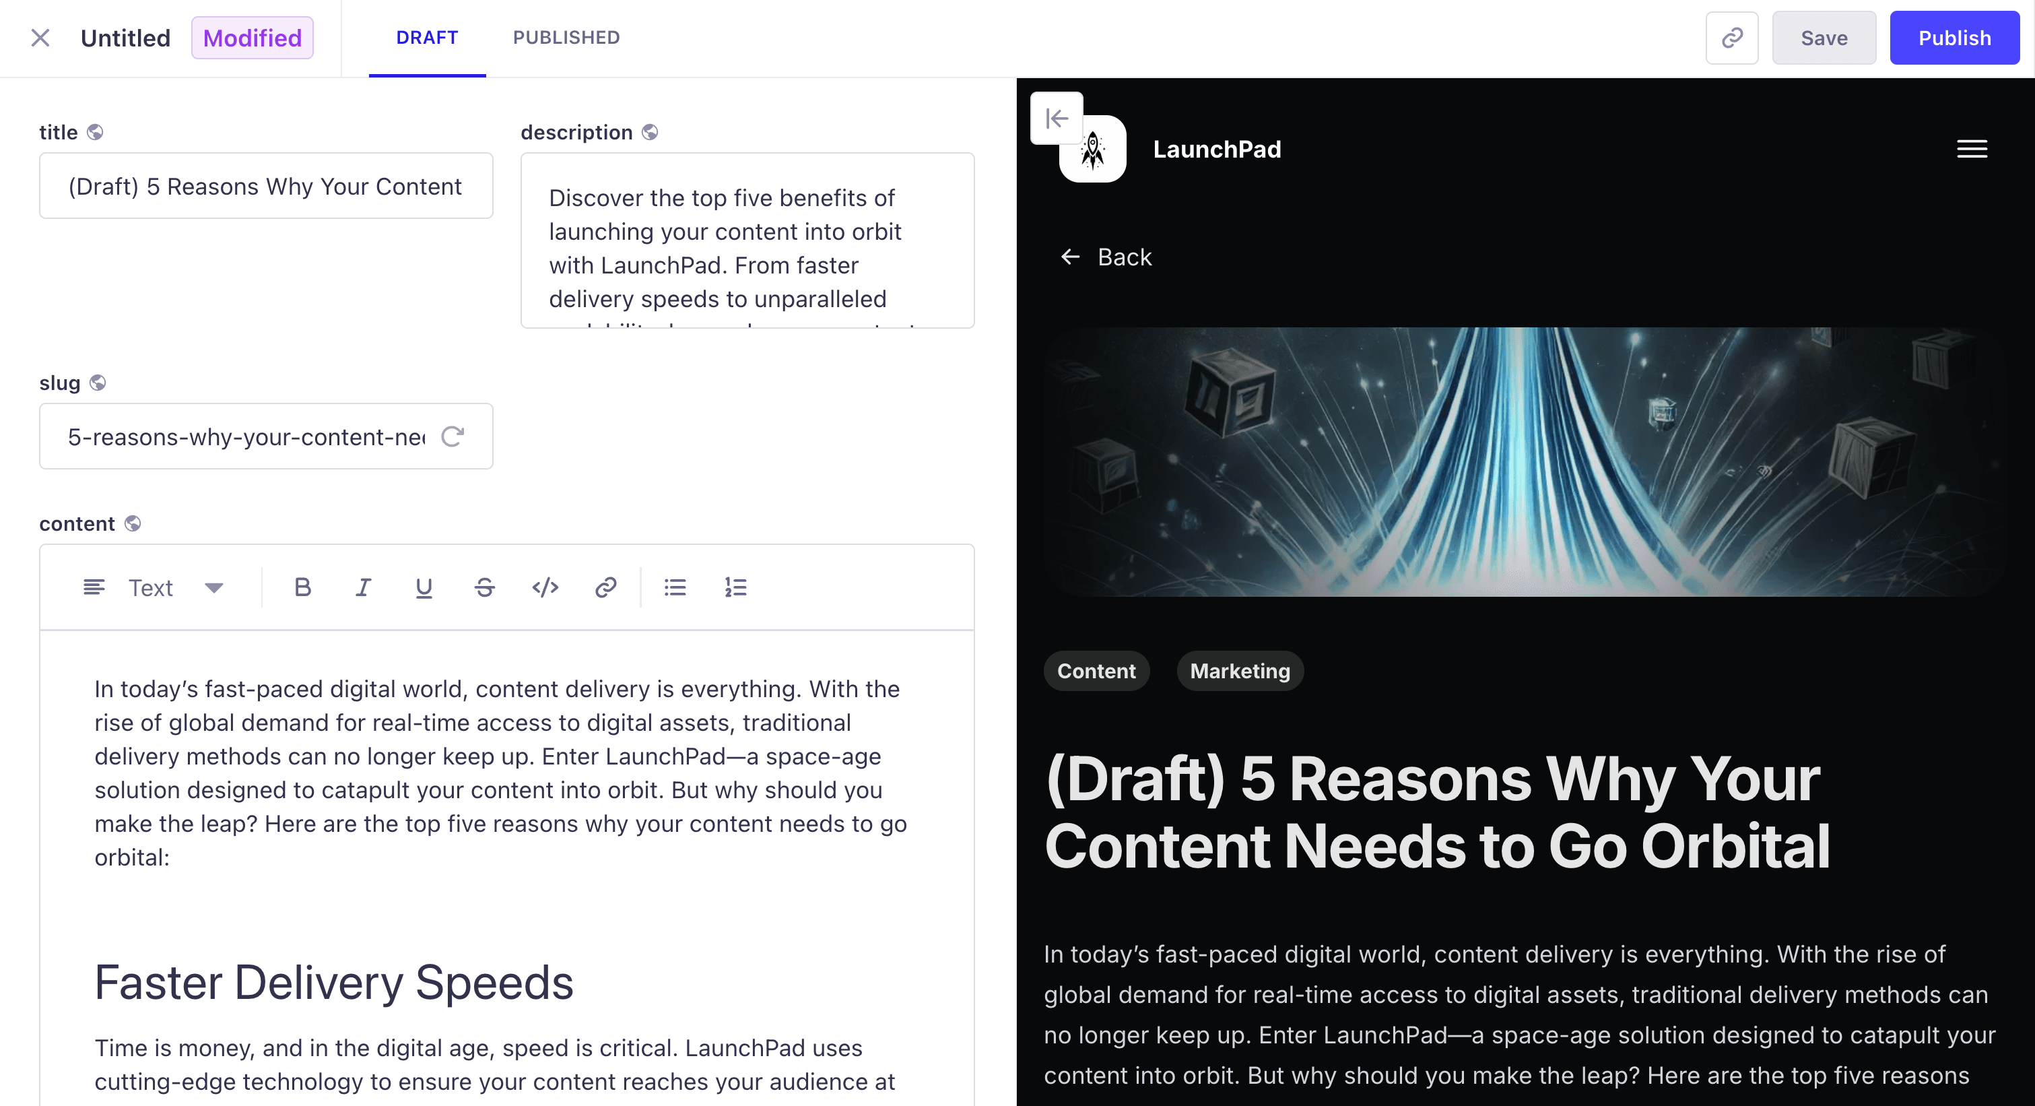Switch to the PUBLISHED tab
Viewport: 2035px width, 1106px height.
[x=566, y=38]
